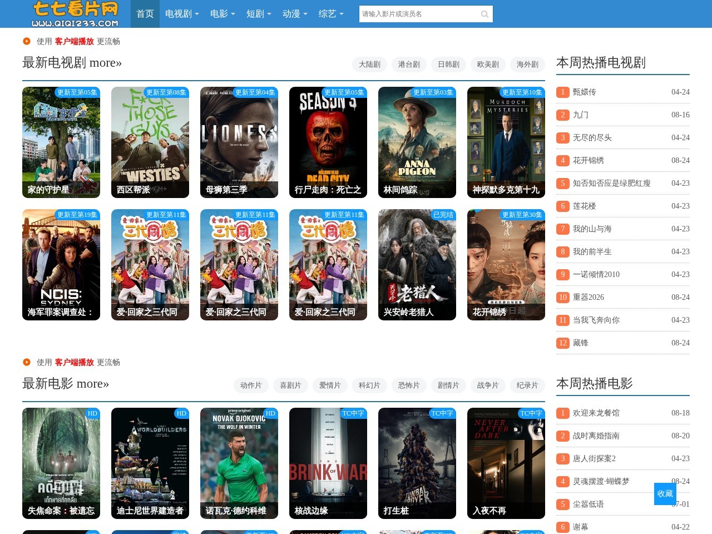Viewport: 712px width, 534px height.
Task: Open 最新电影 more link
Action: pos(93,384)
